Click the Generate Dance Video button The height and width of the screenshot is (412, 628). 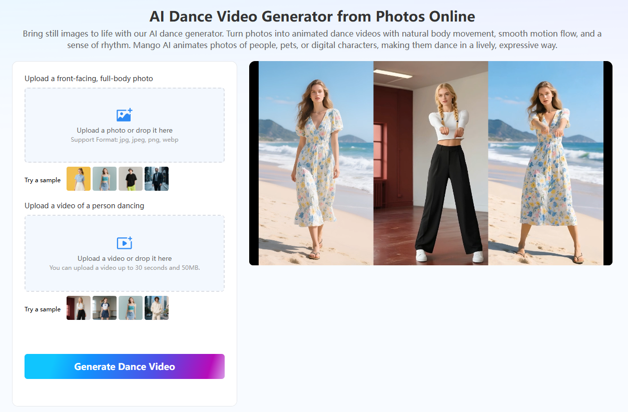[125, 366]
